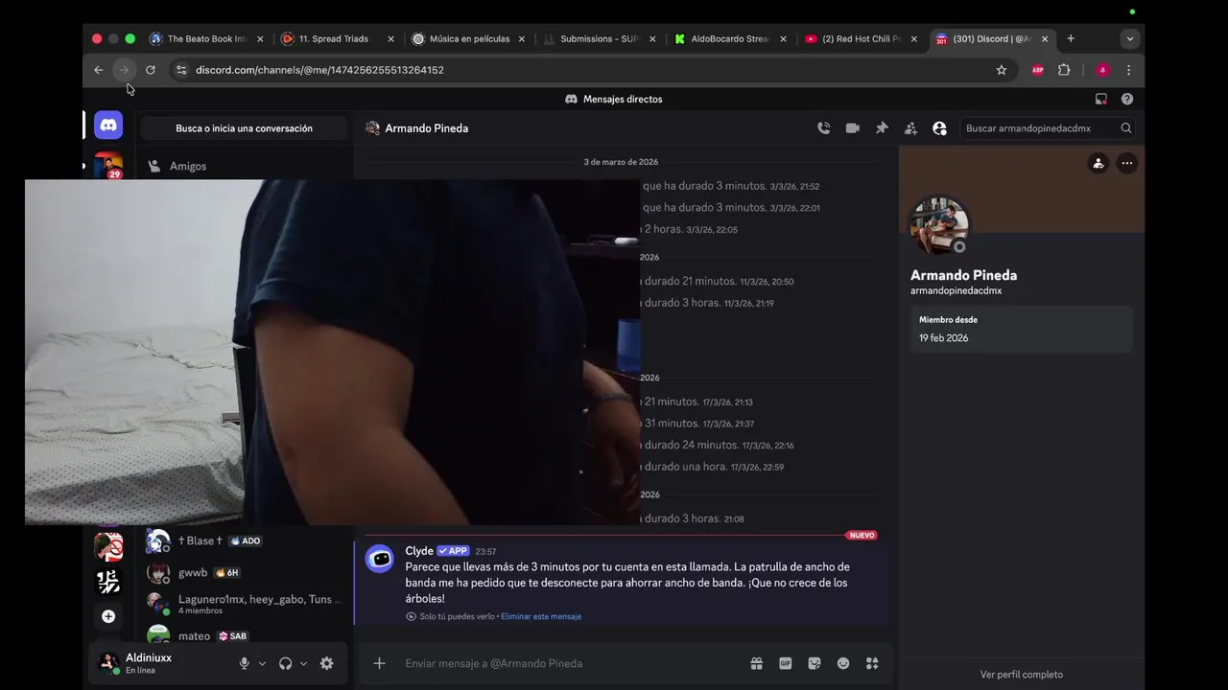Start a voice call with Armando Pineda
The width and height of the screenshot is (1228, 690).
pyautogui.click(x=823, y=128)
